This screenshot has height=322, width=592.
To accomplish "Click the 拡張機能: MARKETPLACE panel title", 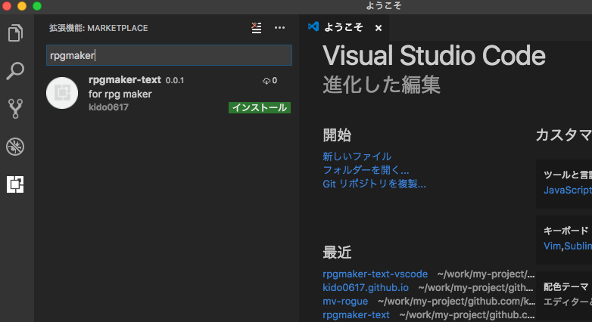I will (x=98, y=28).
